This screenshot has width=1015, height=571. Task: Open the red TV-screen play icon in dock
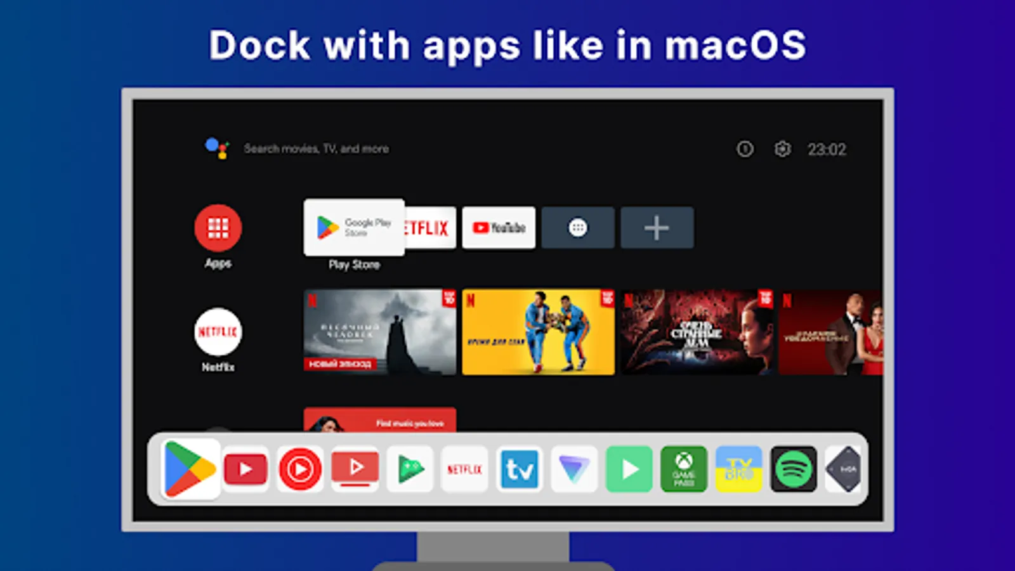pos(355,469)
